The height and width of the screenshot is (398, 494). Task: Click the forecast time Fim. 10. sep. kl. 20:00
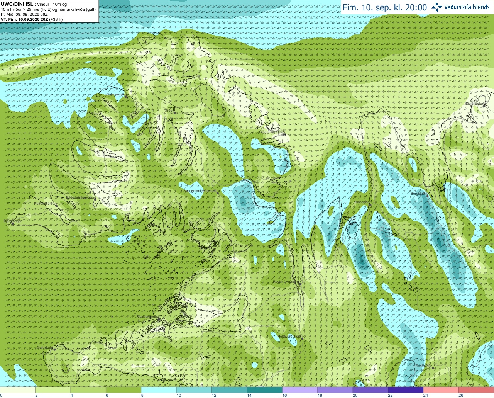click(x=385, y=7)
